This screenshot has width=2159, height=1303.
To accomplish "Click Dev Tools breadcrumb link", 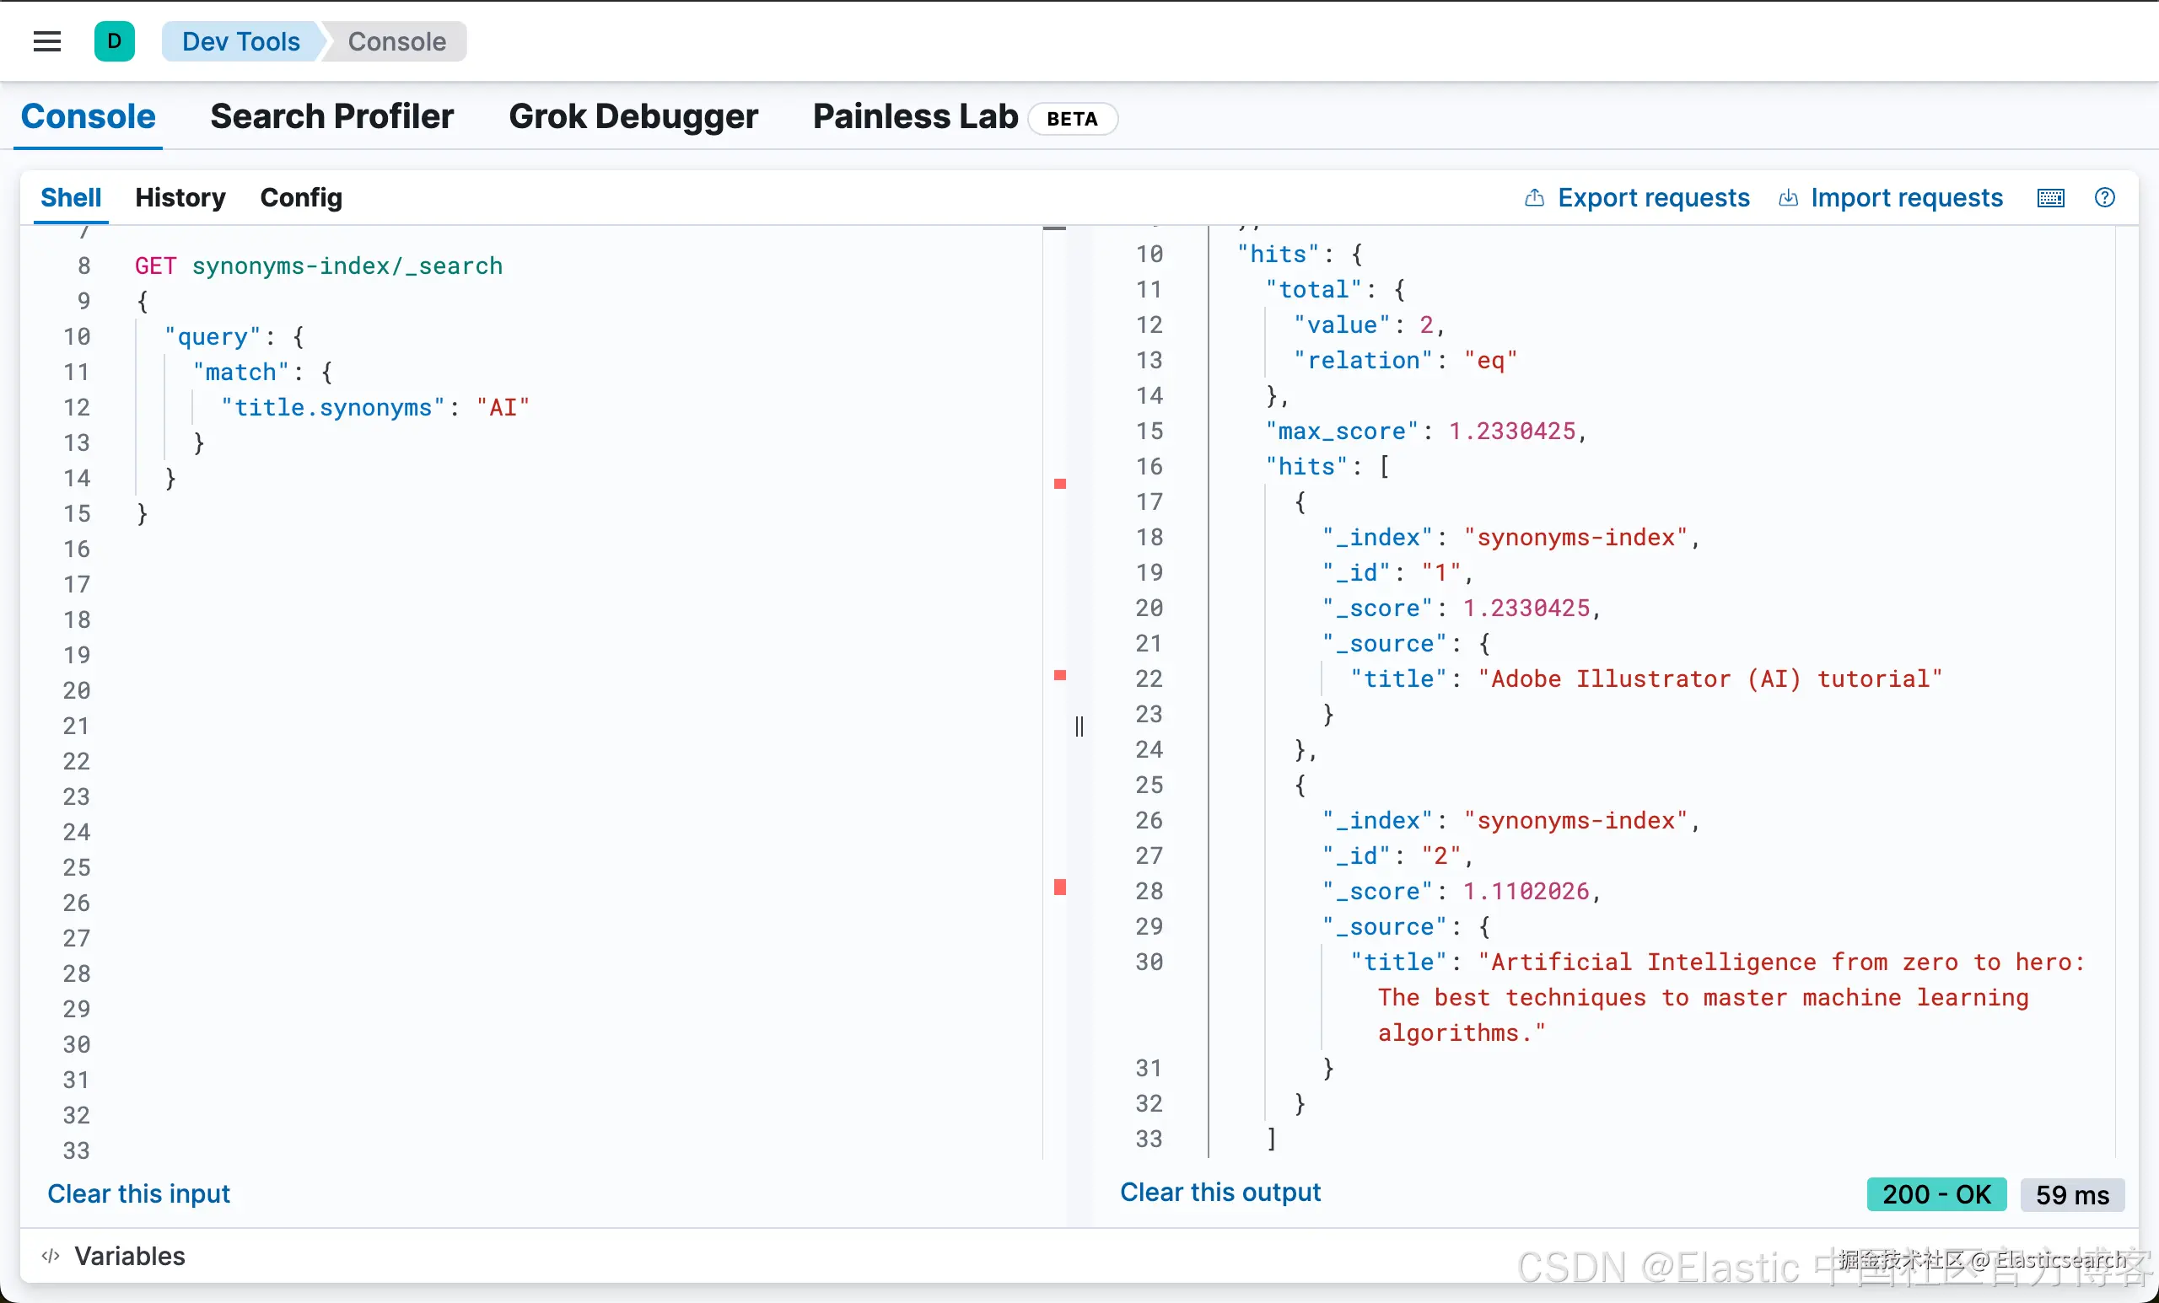I will tap(240, 41).
